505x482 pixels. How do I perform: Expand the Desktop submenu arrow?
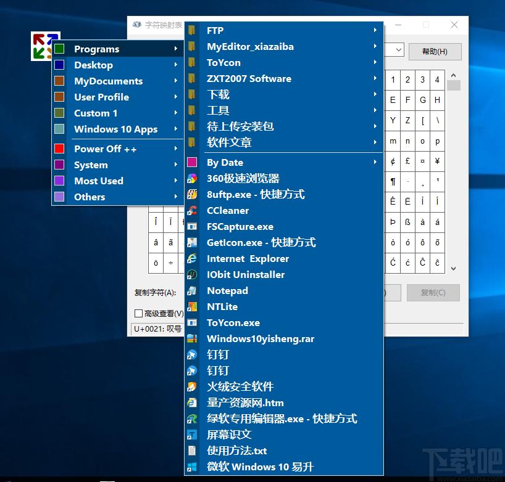(x=176, y=65)
